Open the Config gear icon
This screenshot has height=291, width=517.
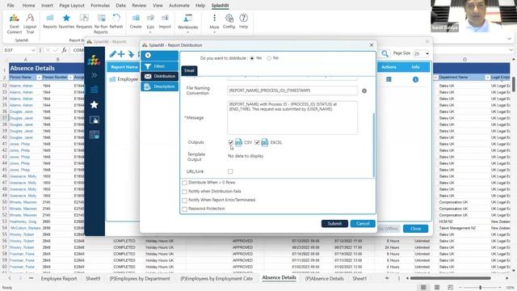point(229,21)
